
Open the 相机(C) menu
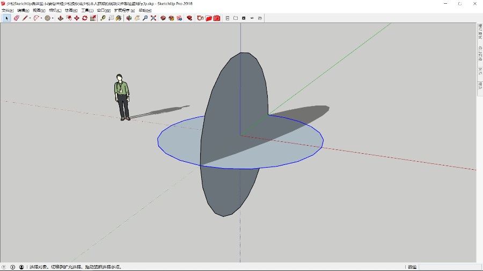coord(55,11)
